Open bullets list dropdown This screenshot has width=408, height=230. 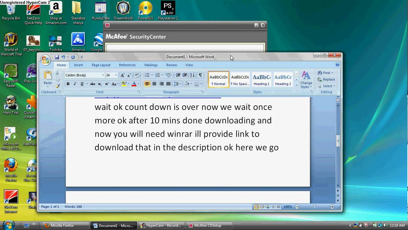[152, 75]
